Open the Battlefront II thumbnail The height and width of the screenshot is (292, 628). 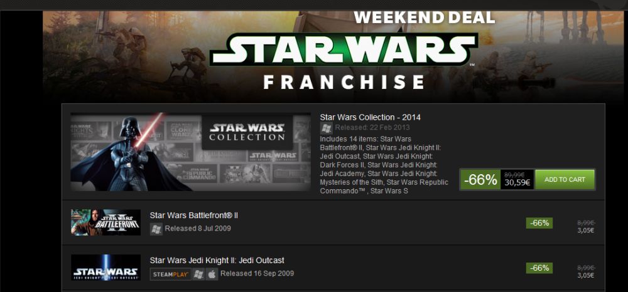(x=106, y=222)
